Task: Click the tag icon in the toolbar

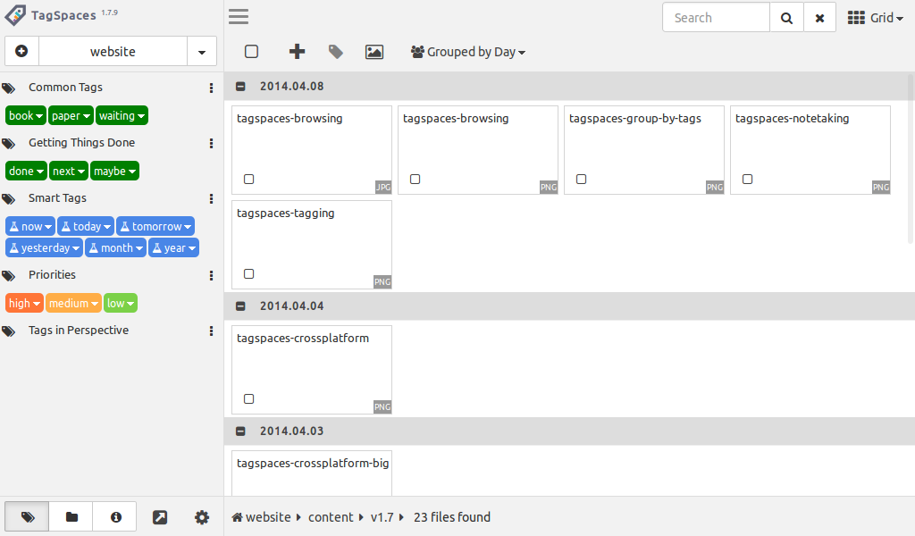Action: click(x=335, y=52)
